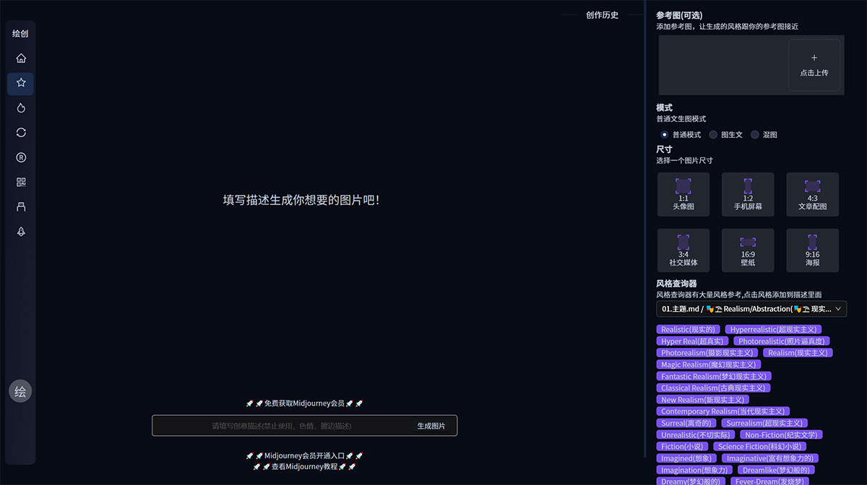Open the QR code icon in the sidebar

(20, 182)
